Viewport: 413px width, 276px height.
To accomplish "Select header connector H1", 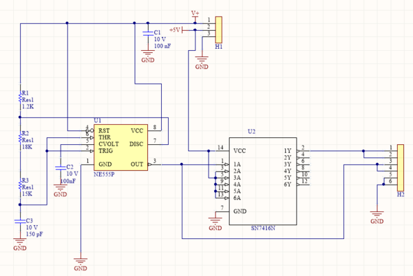I will click(219, 27).
